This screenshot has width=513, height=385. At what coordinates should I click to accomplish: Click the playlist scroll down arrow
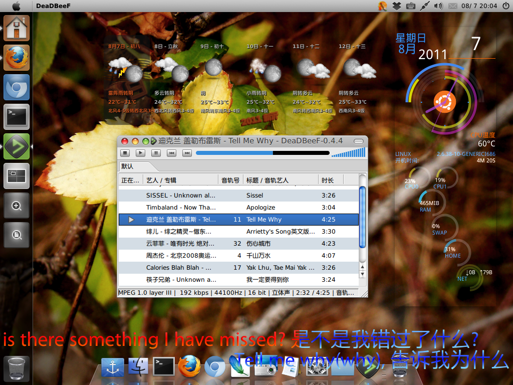point(362,274)
